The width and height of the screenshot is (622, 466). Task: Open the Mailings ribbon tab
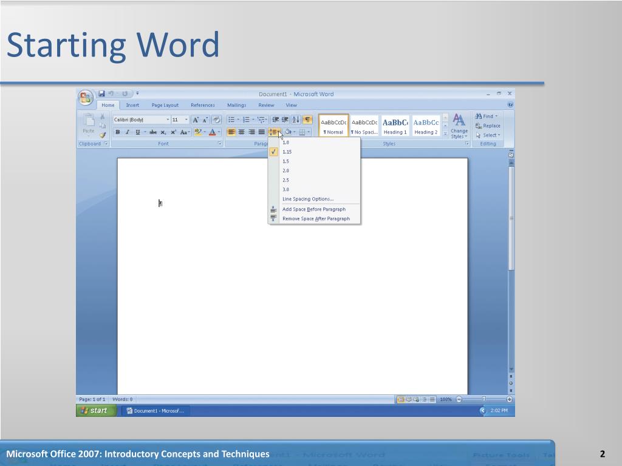(x=236, y=105)
